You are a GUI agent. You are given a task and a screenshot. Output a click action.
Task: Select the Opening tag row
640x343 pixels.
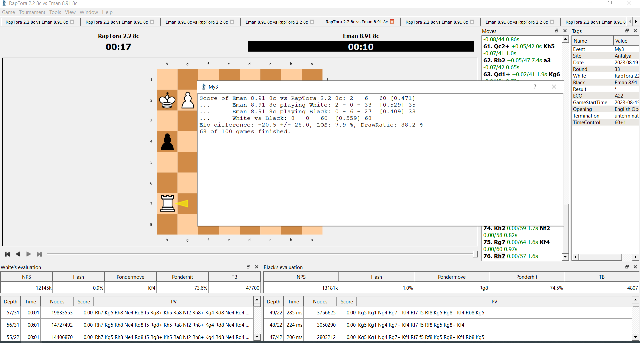[606, 109]
